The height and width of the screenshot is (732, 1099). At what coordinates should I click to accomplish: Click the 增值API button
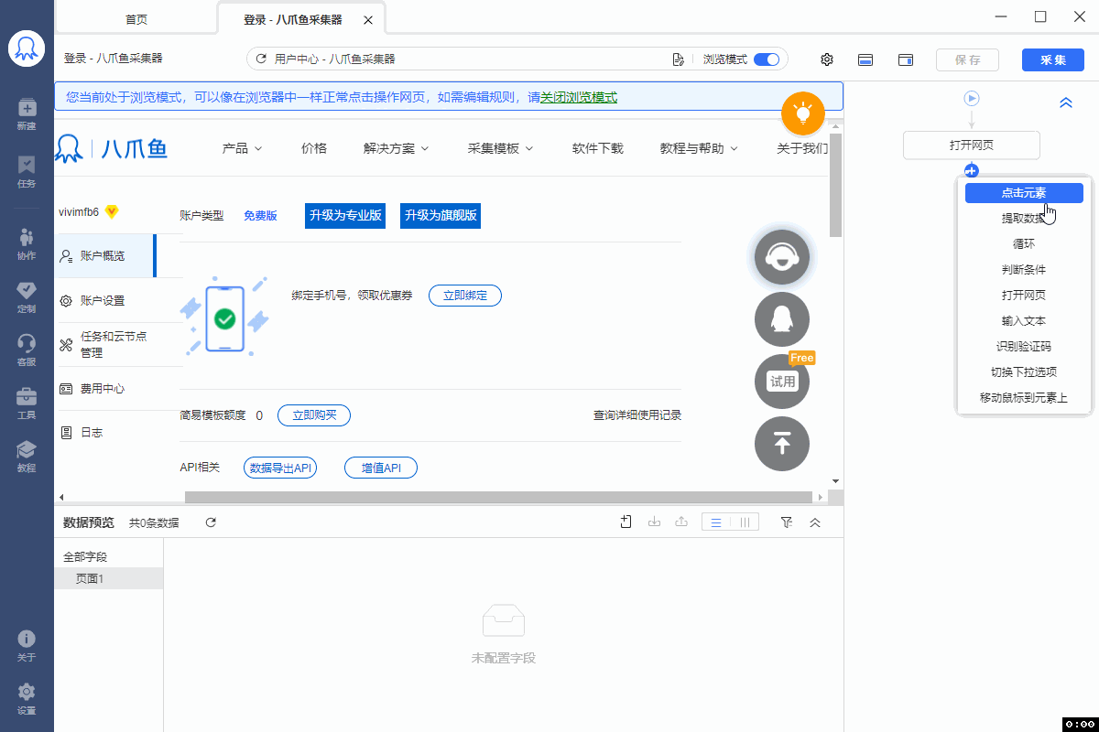[381, 468]
